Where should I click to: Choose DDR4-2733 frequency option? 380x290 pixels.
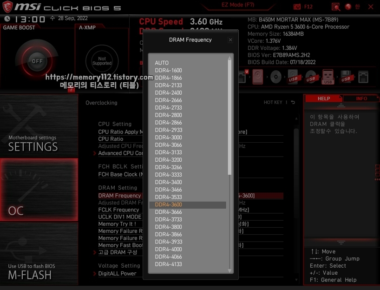tap(169, 108)
